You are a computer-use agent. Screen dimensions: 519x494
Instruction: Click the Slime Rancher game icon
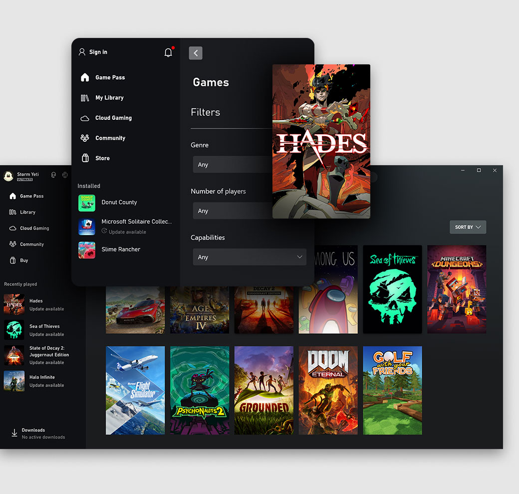[87, 250]
